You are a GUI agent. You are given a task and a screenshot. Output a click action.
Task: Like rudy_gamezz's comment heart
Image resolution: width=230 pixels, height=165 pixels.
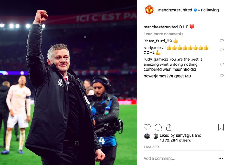[x=222, y=64]
